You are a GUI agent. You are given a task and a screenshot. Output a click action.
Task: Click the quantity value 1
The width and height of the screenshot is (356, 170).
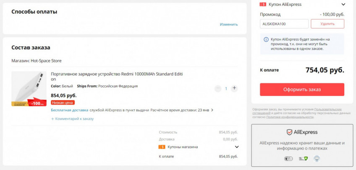tap(226, 89)
